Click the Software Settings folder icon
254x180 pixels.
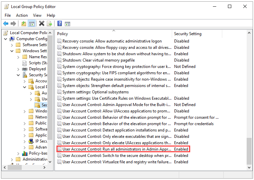click(18, 45)
